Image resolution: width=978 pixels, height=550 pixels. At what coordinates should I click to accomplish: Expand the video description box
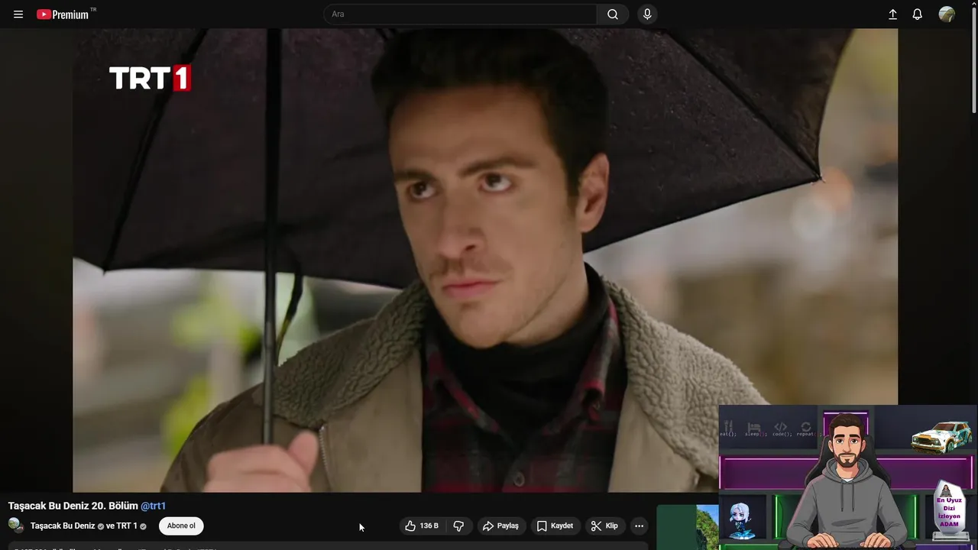click(328, 546)
